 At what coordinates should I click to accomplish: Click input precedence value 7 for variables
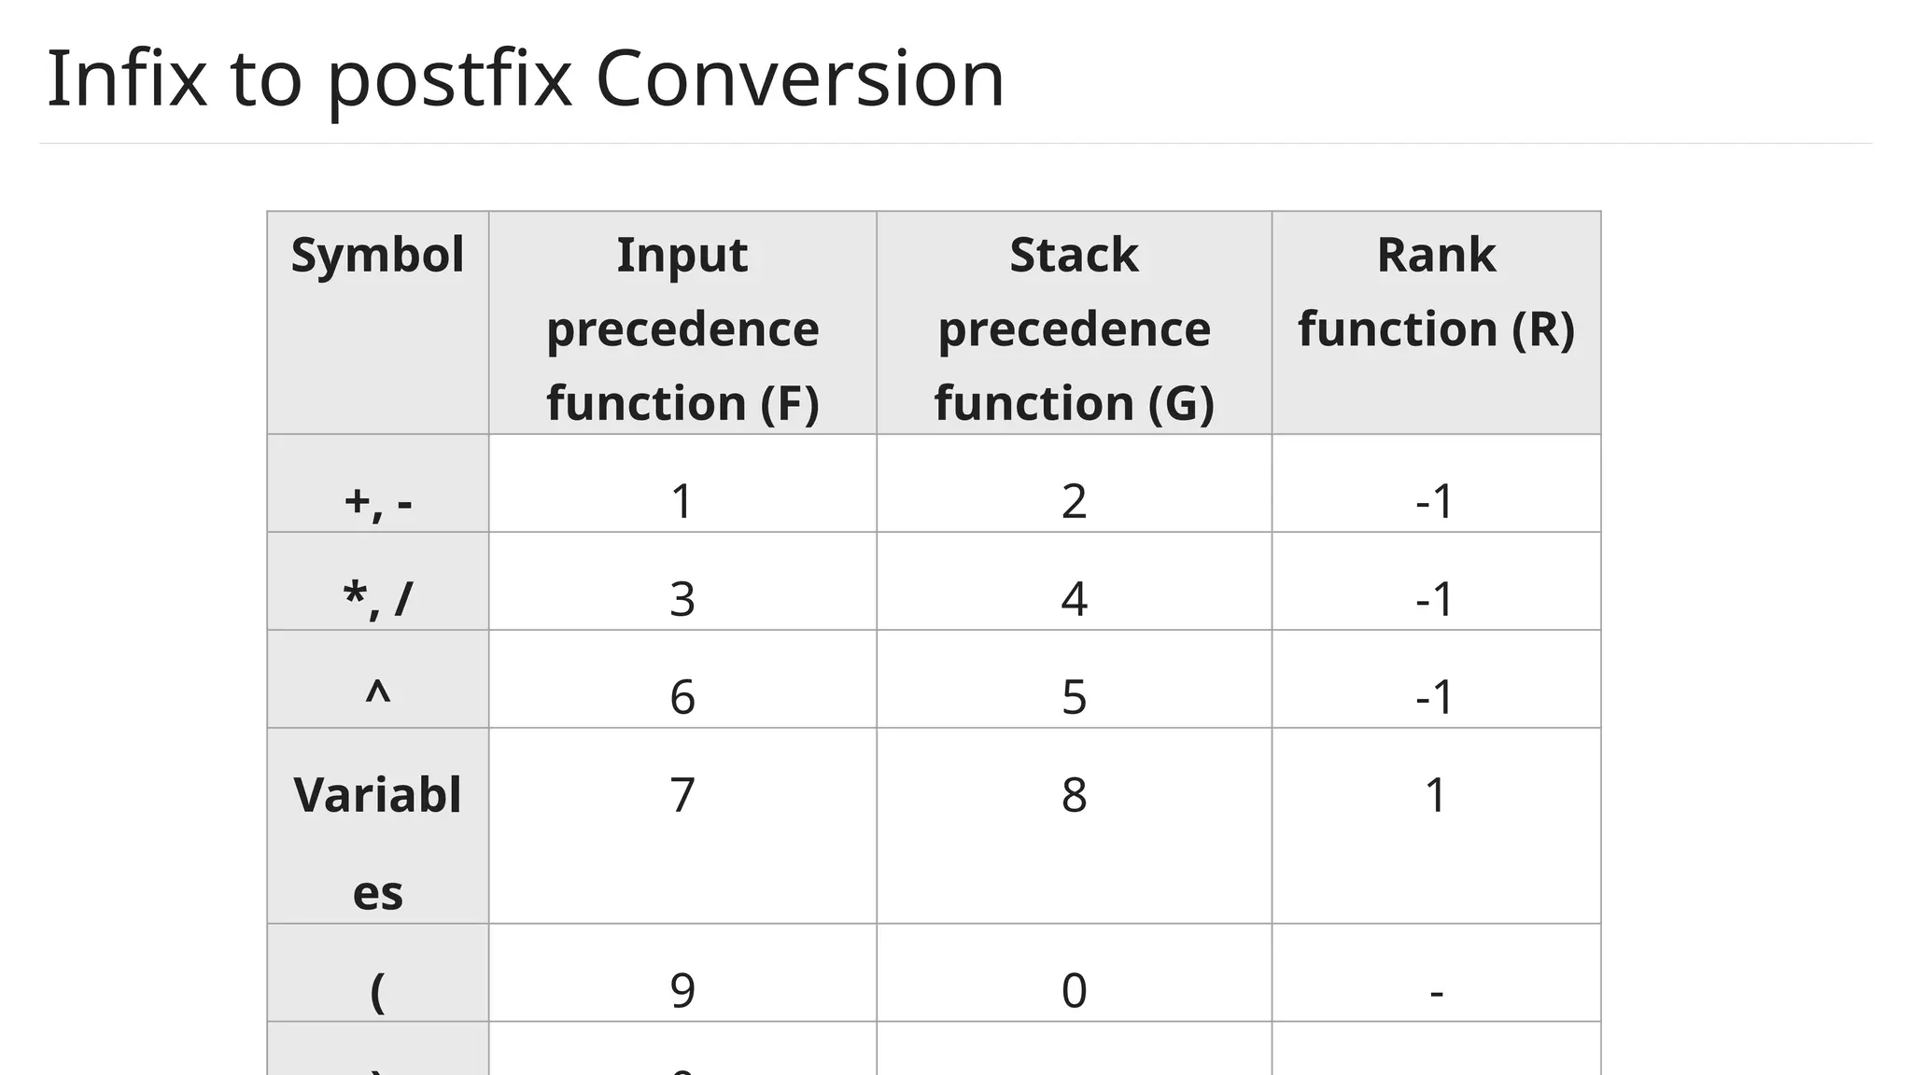coord(682,795)
